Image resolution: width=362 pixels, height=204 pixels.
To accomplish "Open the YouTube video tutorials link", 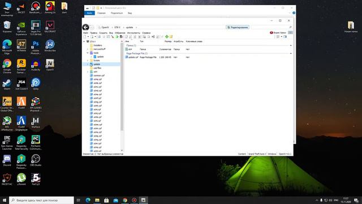I will point(278,33).
